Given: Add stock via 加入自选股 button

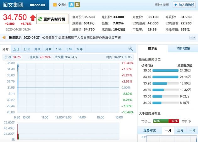Looking at the screenshot, I should click(184, 5).
